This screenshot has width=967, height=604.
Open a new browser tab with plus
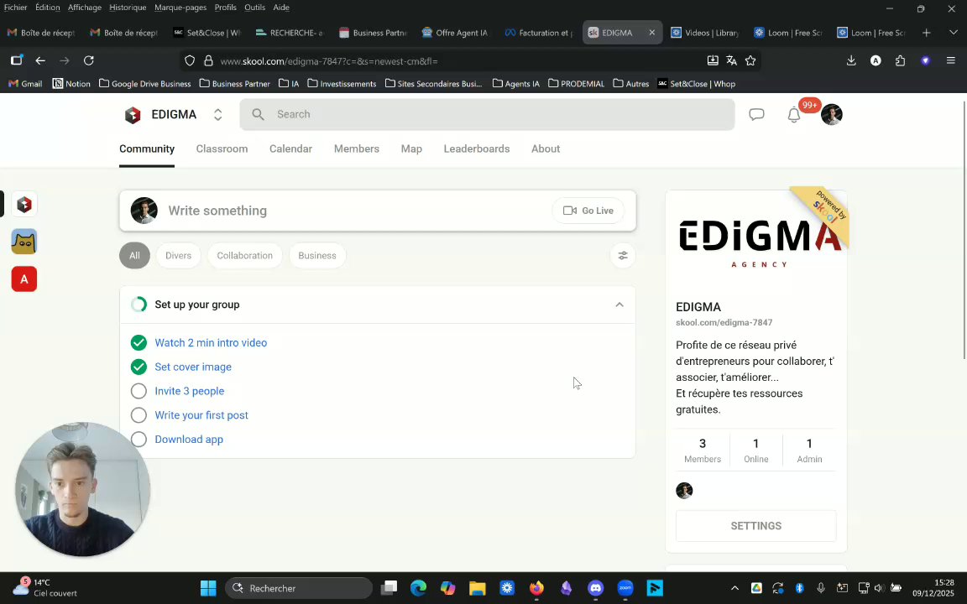[x=927, y=33]
